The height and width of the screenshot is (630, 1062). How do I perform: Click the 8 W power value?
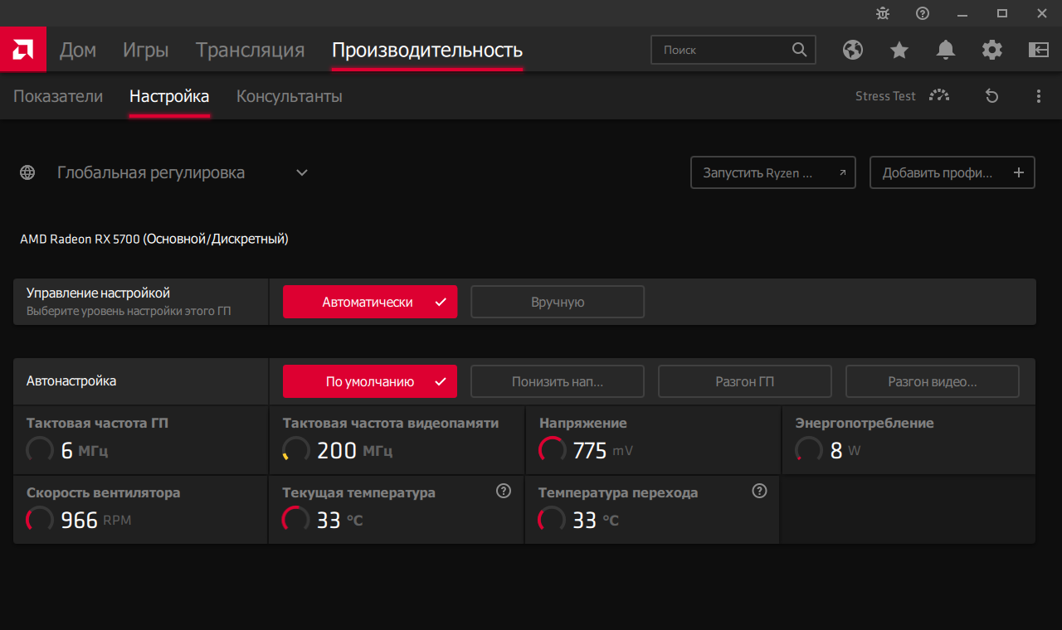click(845, 450)
